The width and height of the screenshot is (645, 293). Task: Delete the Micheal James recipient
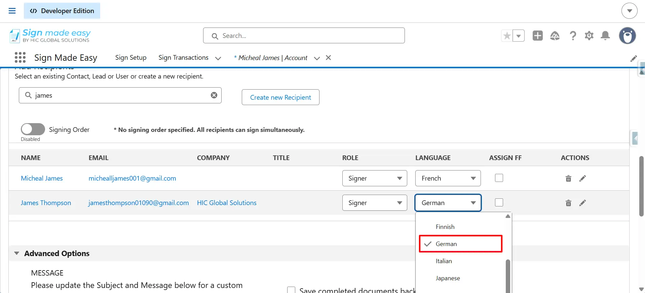(x=568, y=178)
